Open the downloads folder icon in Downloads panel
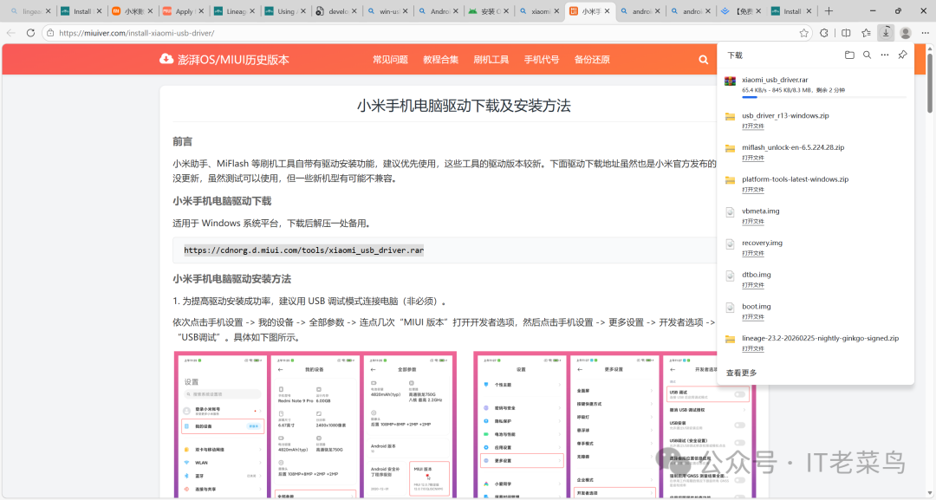This screenshot has width=936, height=500. pyautogui.click(x=849, y=55)
